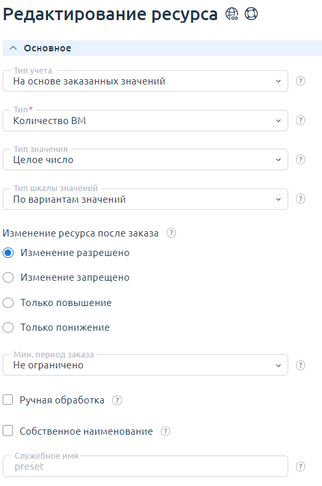Enable the Ручная обработка checkbox

click(8, 400)
